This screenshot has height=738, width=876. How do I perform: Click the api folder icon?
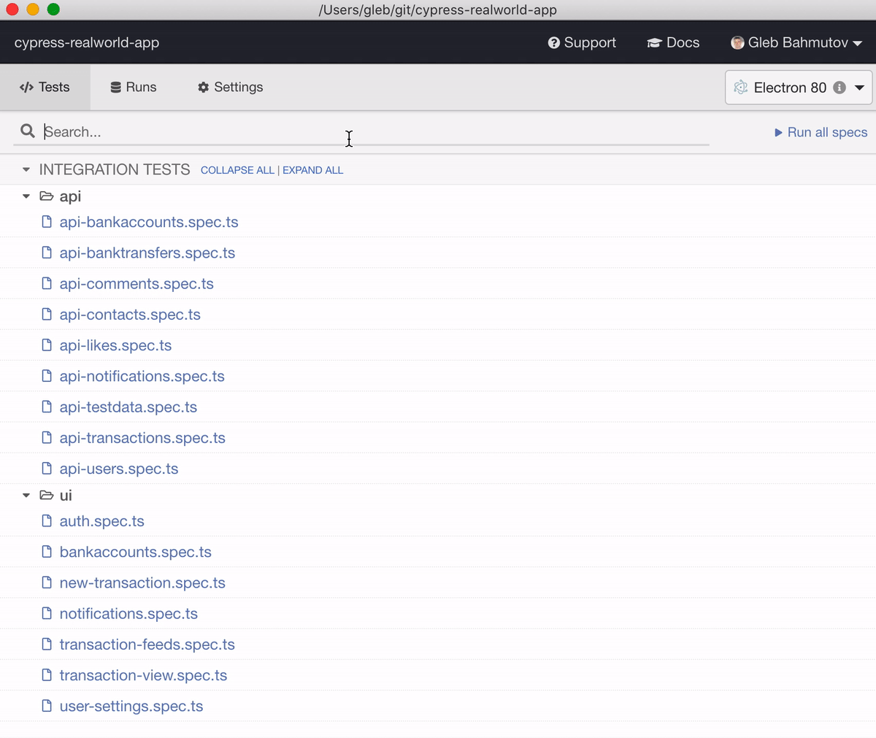[45, 196]
